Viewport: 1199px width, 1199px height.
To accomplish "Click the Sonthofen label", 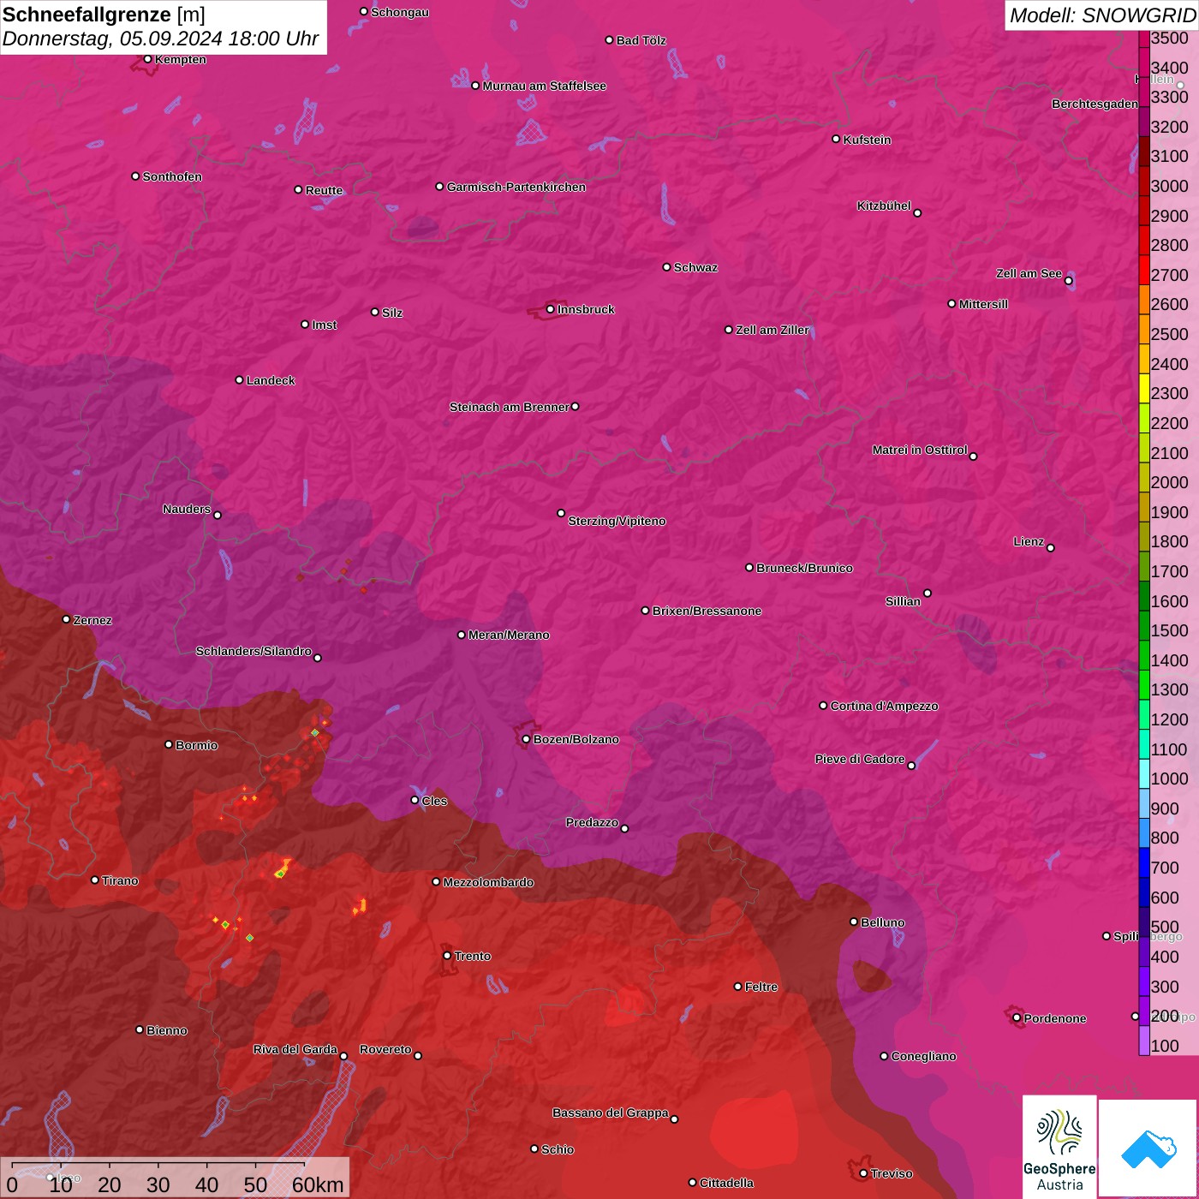I will click(172, 176).
